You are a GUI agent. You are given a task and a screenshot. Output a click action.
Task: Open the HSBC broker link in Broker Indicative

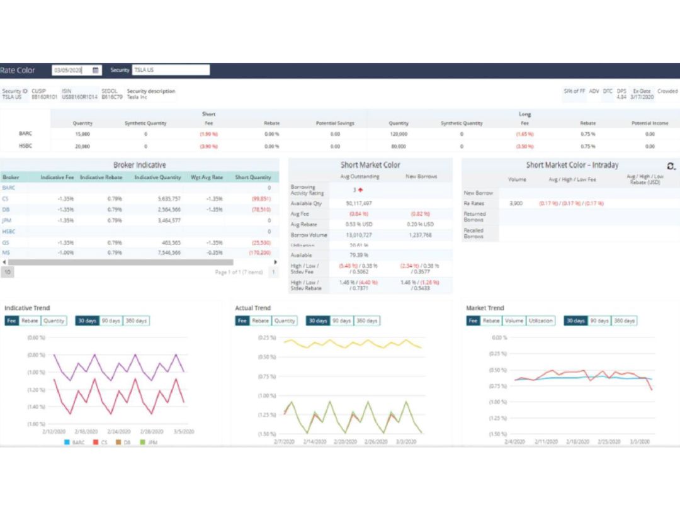[9, 232]
